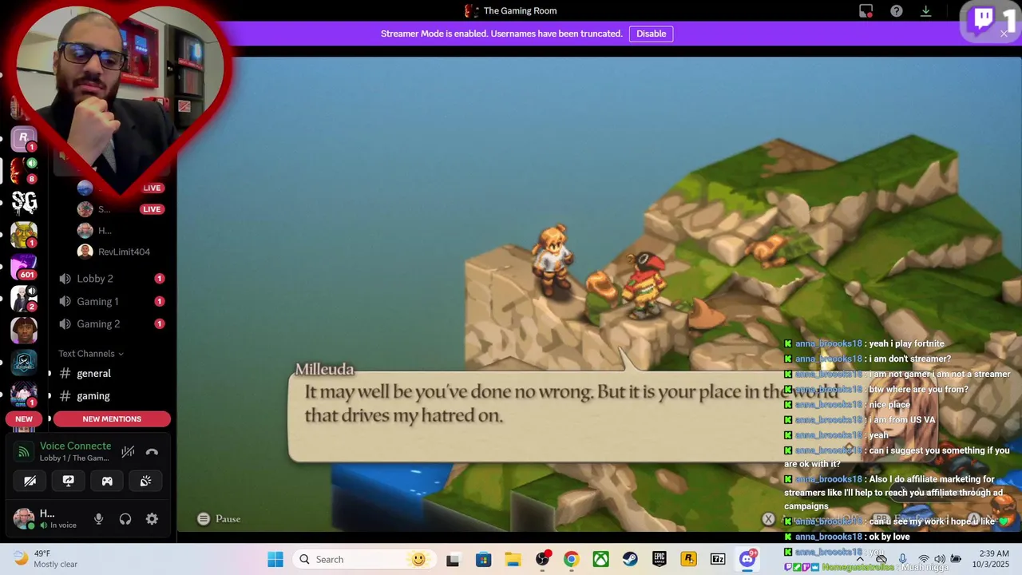Viewport: 1022px width, 575px height.
Task: Open Discord help icon in title bar
Action: coord(897,10)
